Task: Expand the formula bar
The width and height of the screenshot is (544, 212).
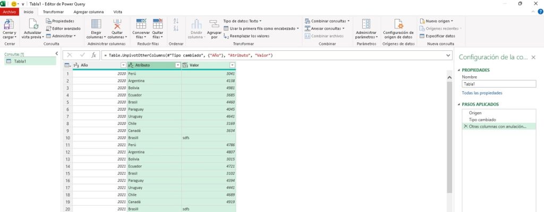Action: (x=449, y=56)
